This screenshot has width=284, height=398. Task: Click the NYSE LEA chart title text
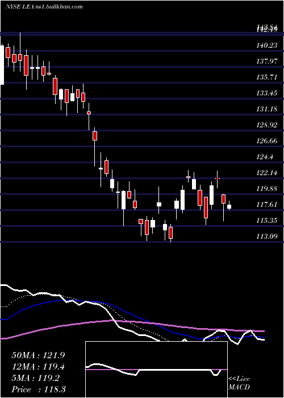pyautogui.click(x=44, y=6)
